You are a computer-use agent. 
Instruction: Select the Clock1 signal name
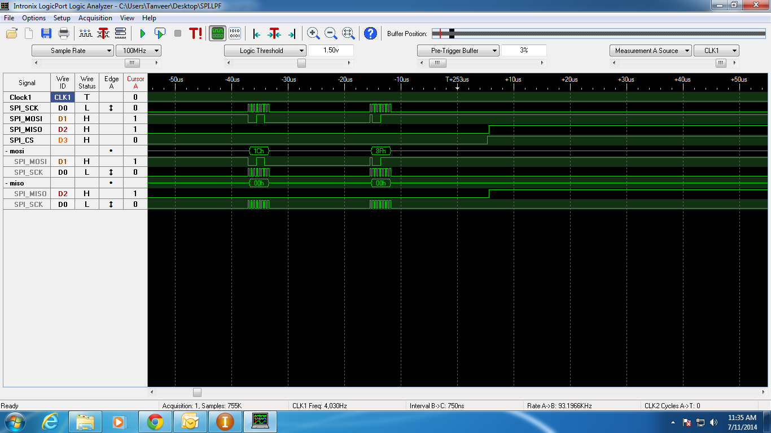coord(20,98)
